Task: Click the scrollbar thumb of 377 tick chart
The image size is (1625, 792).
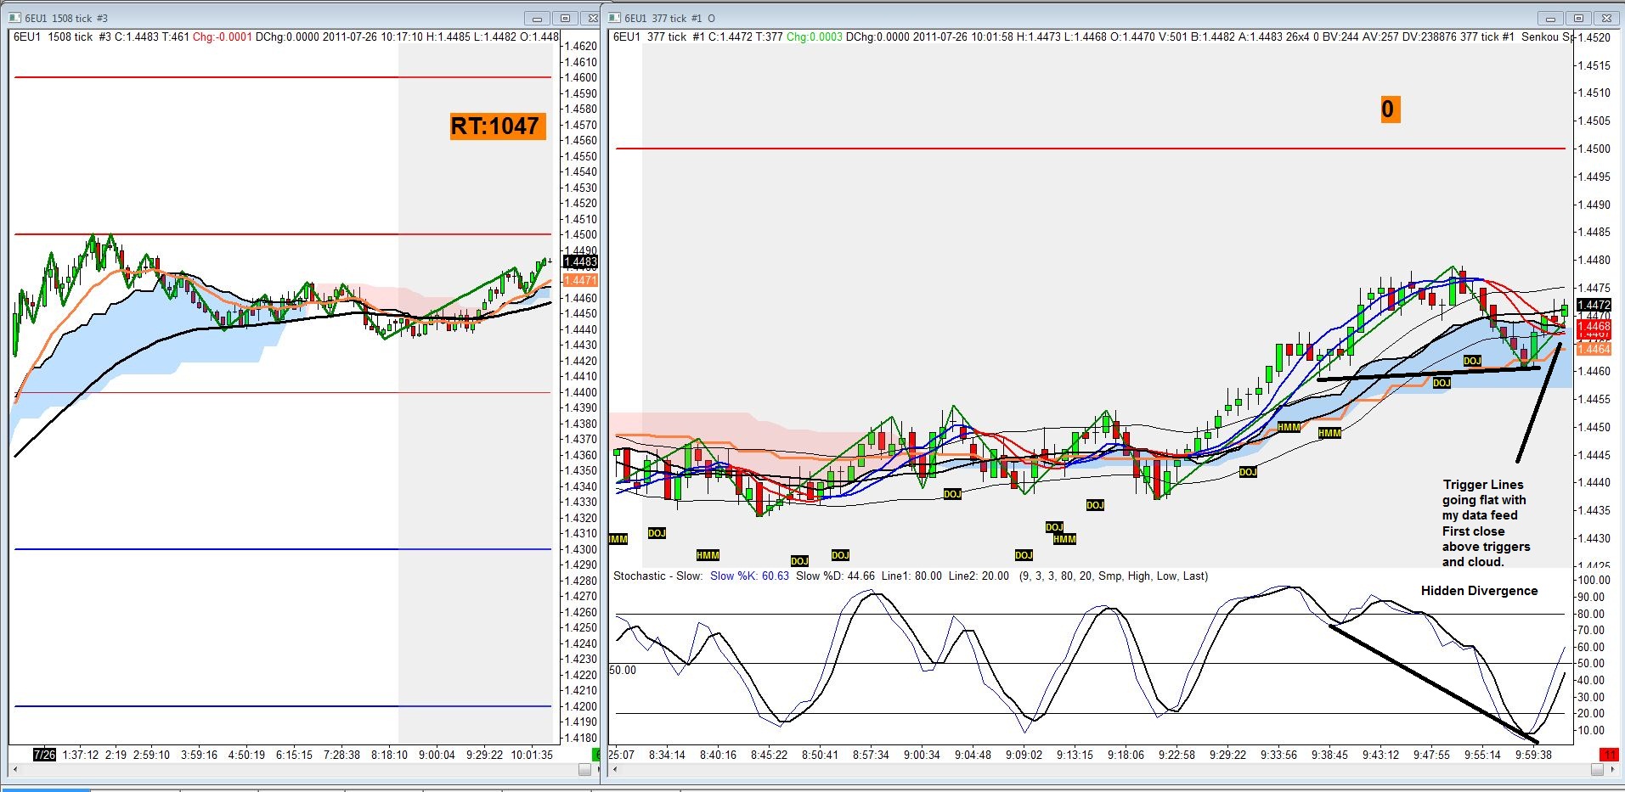Action: pos(1597,770)
